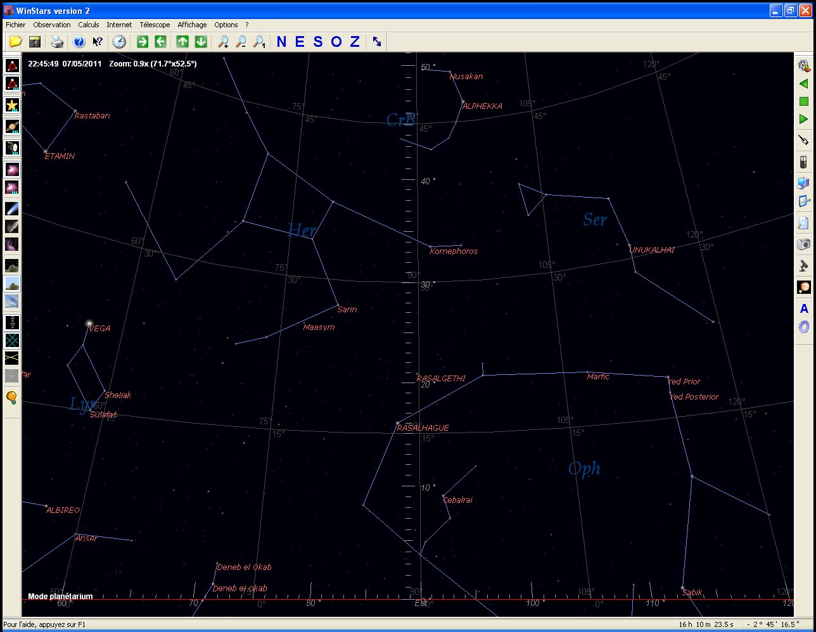Toggle constellation lines display
Image resolution: width=816 pixels, height=632 pixels.
click(12, 65)
